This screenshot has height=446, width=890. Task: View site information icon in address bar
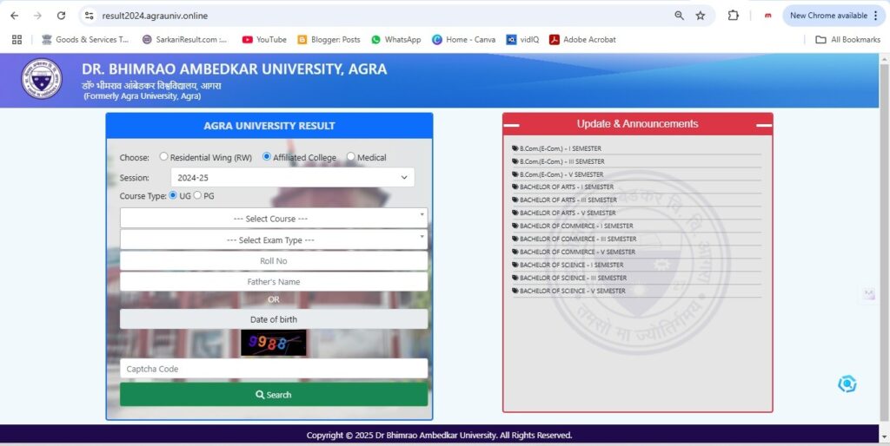click(90, 16)
